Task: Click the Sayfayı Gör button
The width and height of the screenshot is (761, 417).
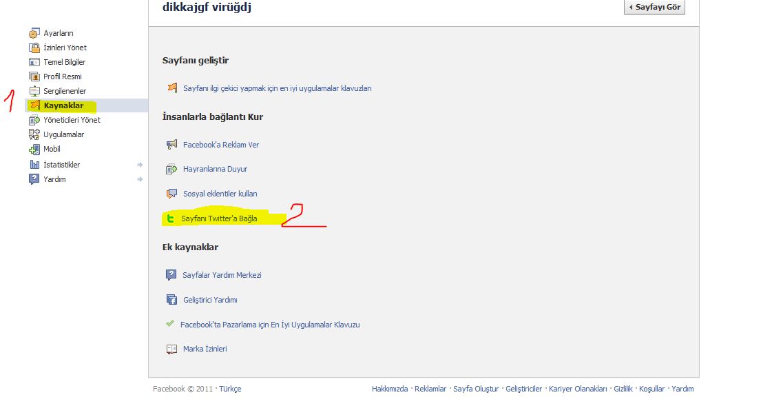Action: click(654, 7)
